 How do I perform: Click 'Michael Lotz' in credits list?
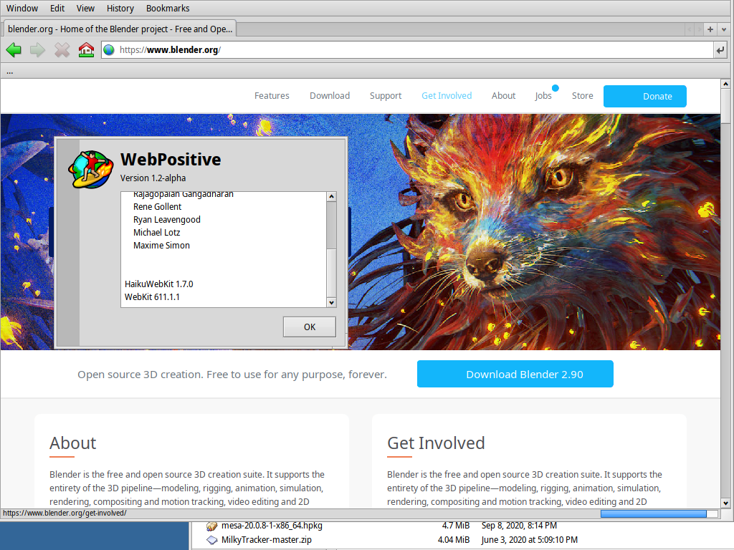156,233
